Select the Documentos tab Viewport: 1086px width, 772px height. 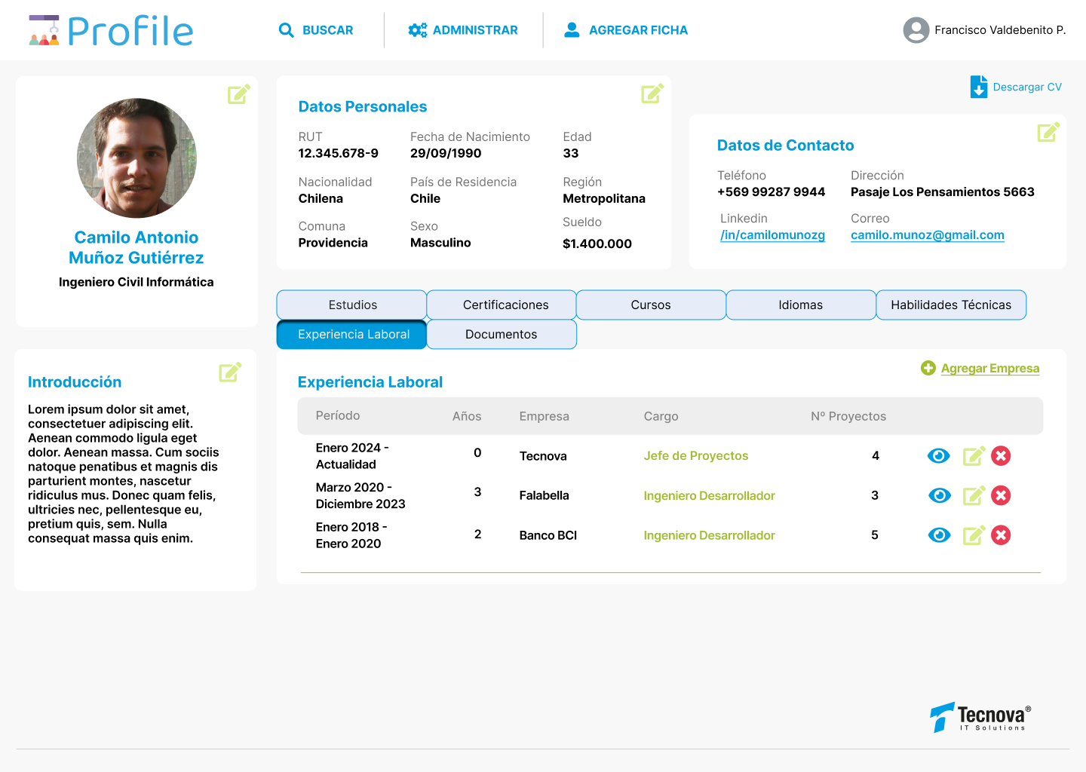coord(501,334)
